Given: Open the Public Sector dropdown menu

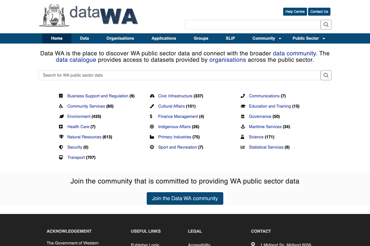Looking at the screenshot, I should [306, 38].
